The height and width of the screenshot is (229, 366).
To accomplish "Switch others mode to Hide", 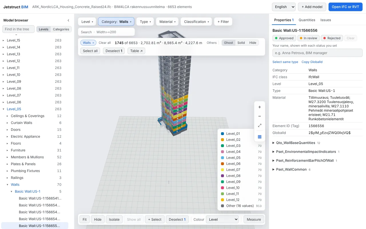I will point(253,43).
